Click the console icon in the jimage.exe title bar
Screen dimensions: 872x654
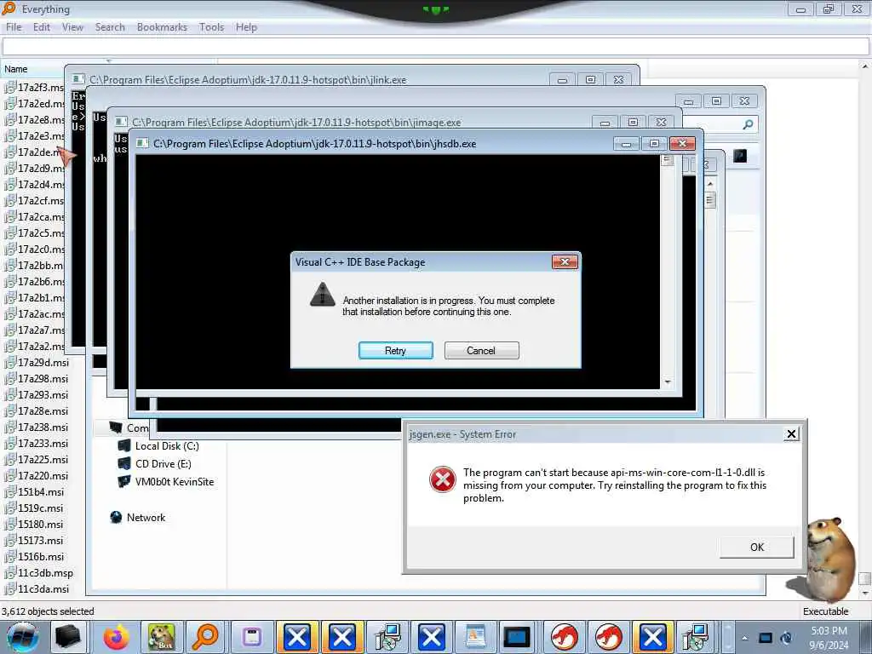click(x=121, y=122)
